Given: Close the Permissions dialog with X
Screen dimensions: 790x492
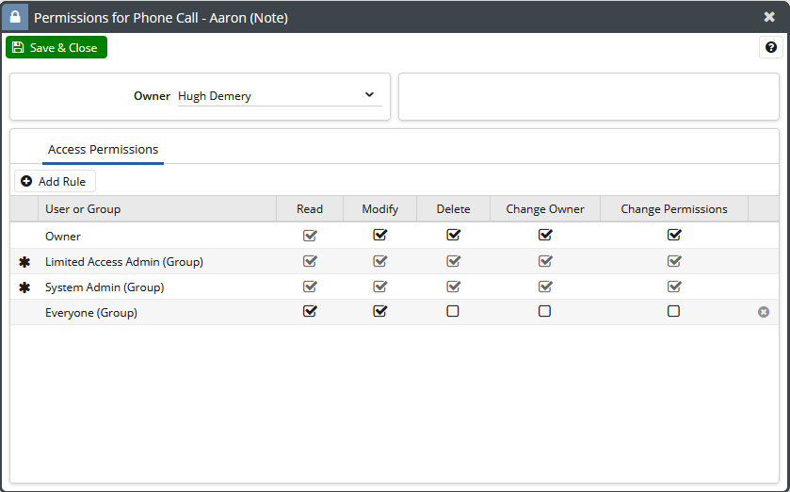Looking at the screenshot, I should [x=769, y=17].
